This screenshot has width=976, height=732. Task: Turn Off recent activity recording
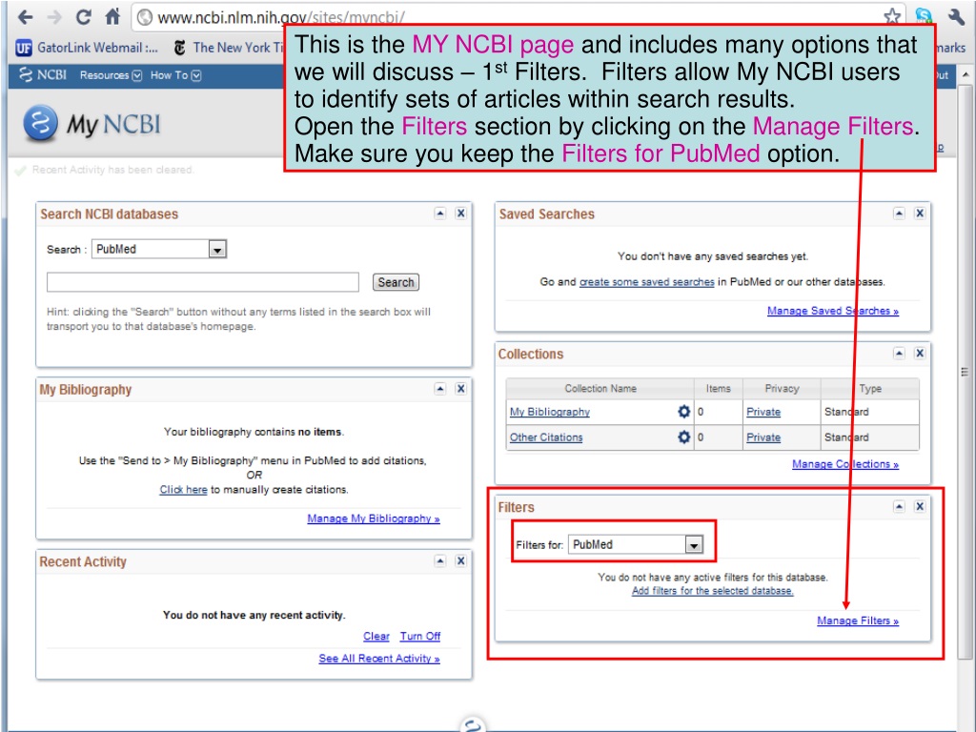pyautogui.click(x=420, y=636)
